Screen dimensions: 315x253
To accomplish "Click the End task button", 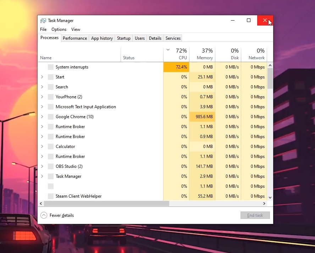I will click(x=255, y=215).
